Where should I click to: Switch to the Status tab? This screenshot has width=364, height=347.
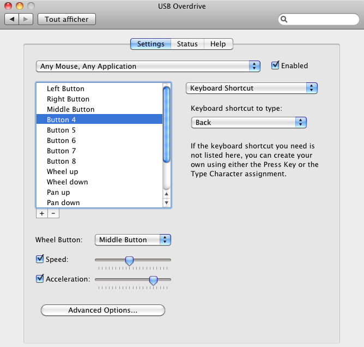(x=187, y=44)
